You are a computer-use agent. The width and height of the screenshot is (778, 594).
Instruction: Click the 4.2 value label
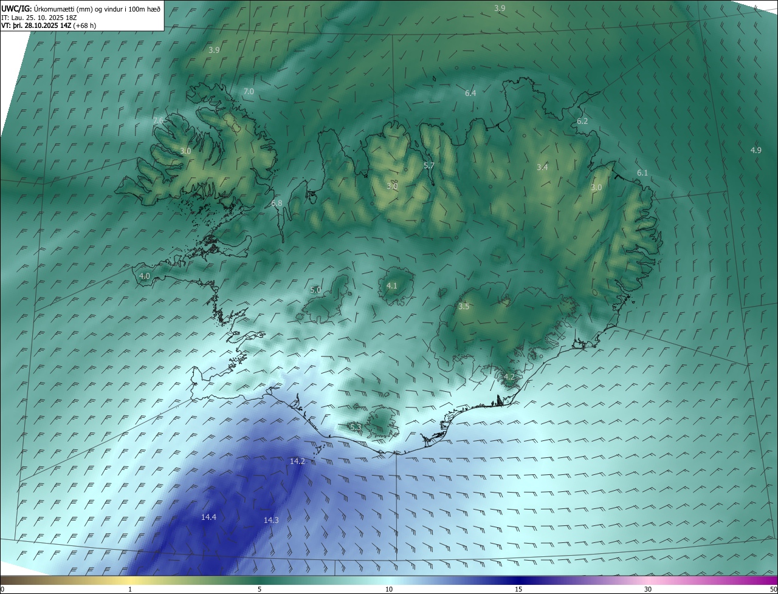tap(509, 377)
